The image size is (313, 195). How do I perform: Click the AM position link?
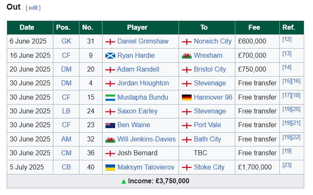coord(66,139)
